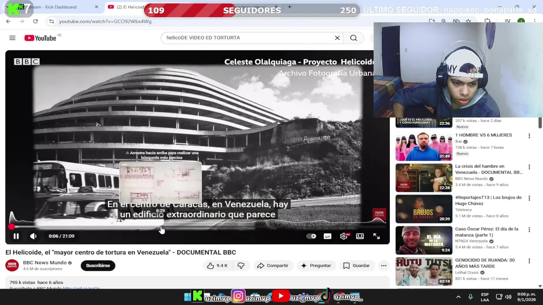Open options for Caso Óscar Pérez video
The image size is (543, 305).
(529, 230)
